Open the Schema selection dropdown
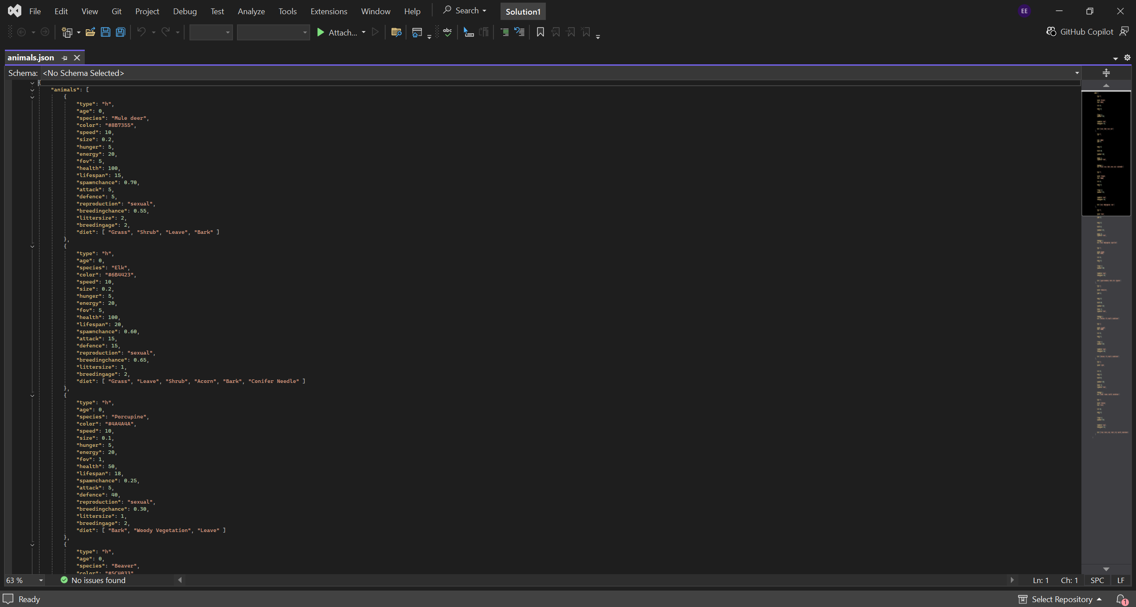This screenshot has width=1136, height=607. point(1077,73)
